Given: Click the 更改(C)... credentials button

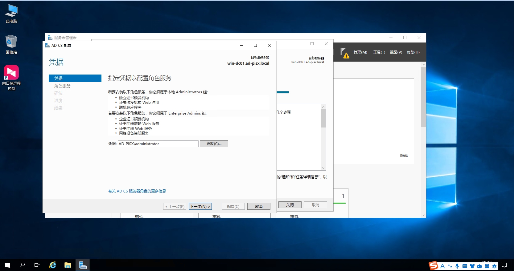Looking at the screenshot, I should point(214,144).
